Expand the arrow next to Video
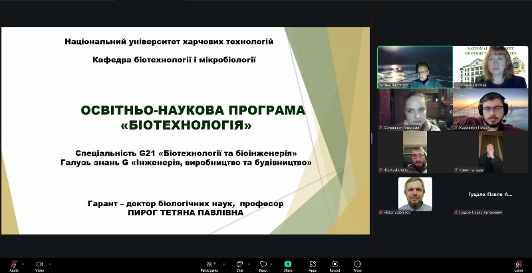 (x=50, y=262)
